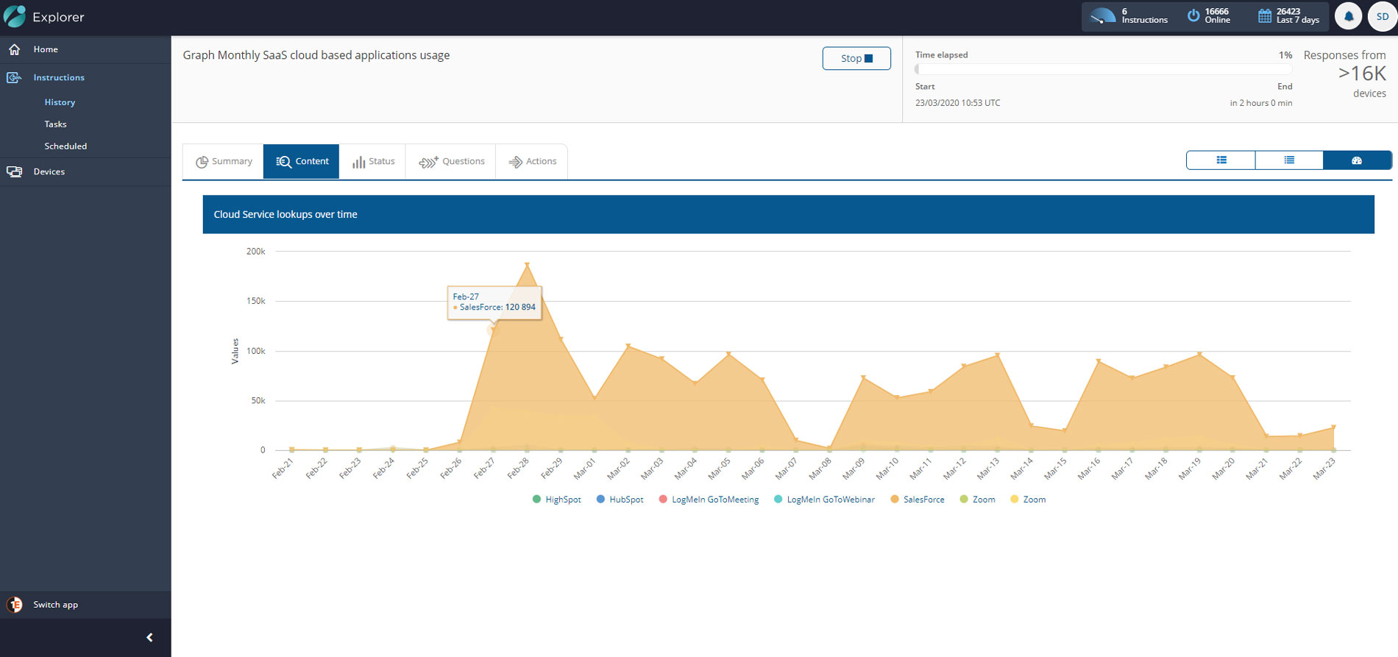Toggle the green Zoom legend series

[x=977, y=500]
